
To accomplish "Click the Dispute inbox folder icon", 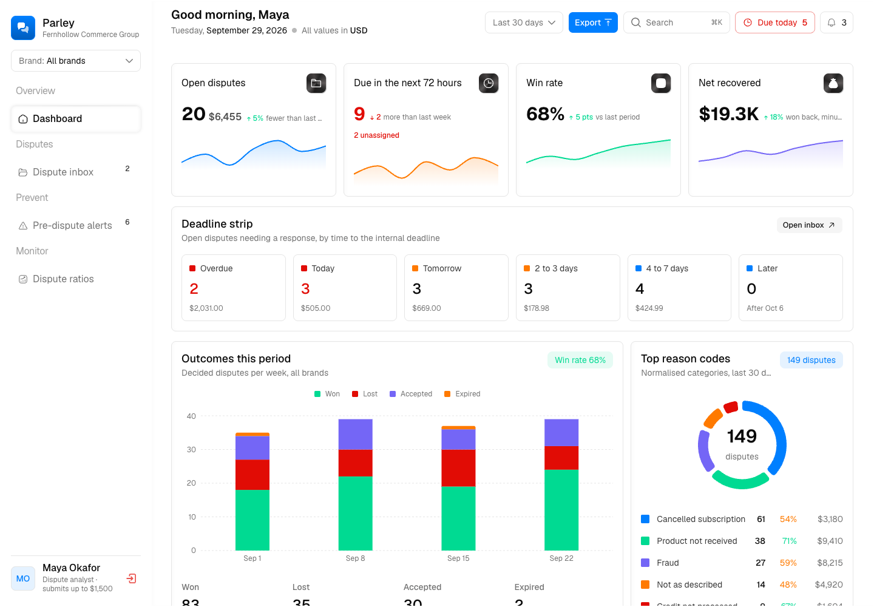I will click(23, 172).
